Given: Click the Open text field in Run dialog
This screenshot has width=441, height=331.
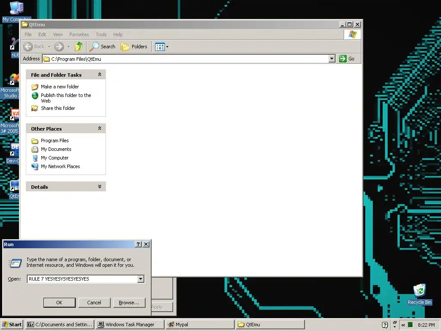Looking at the screenshot, I should (82, 279).
